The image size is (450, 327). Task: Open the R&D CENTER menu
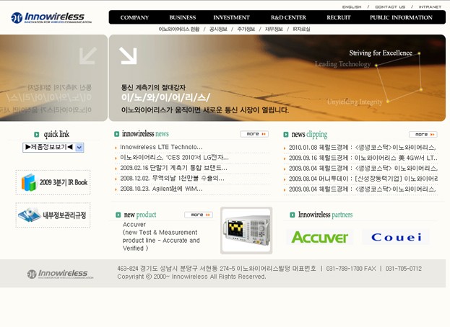[288, 17]
